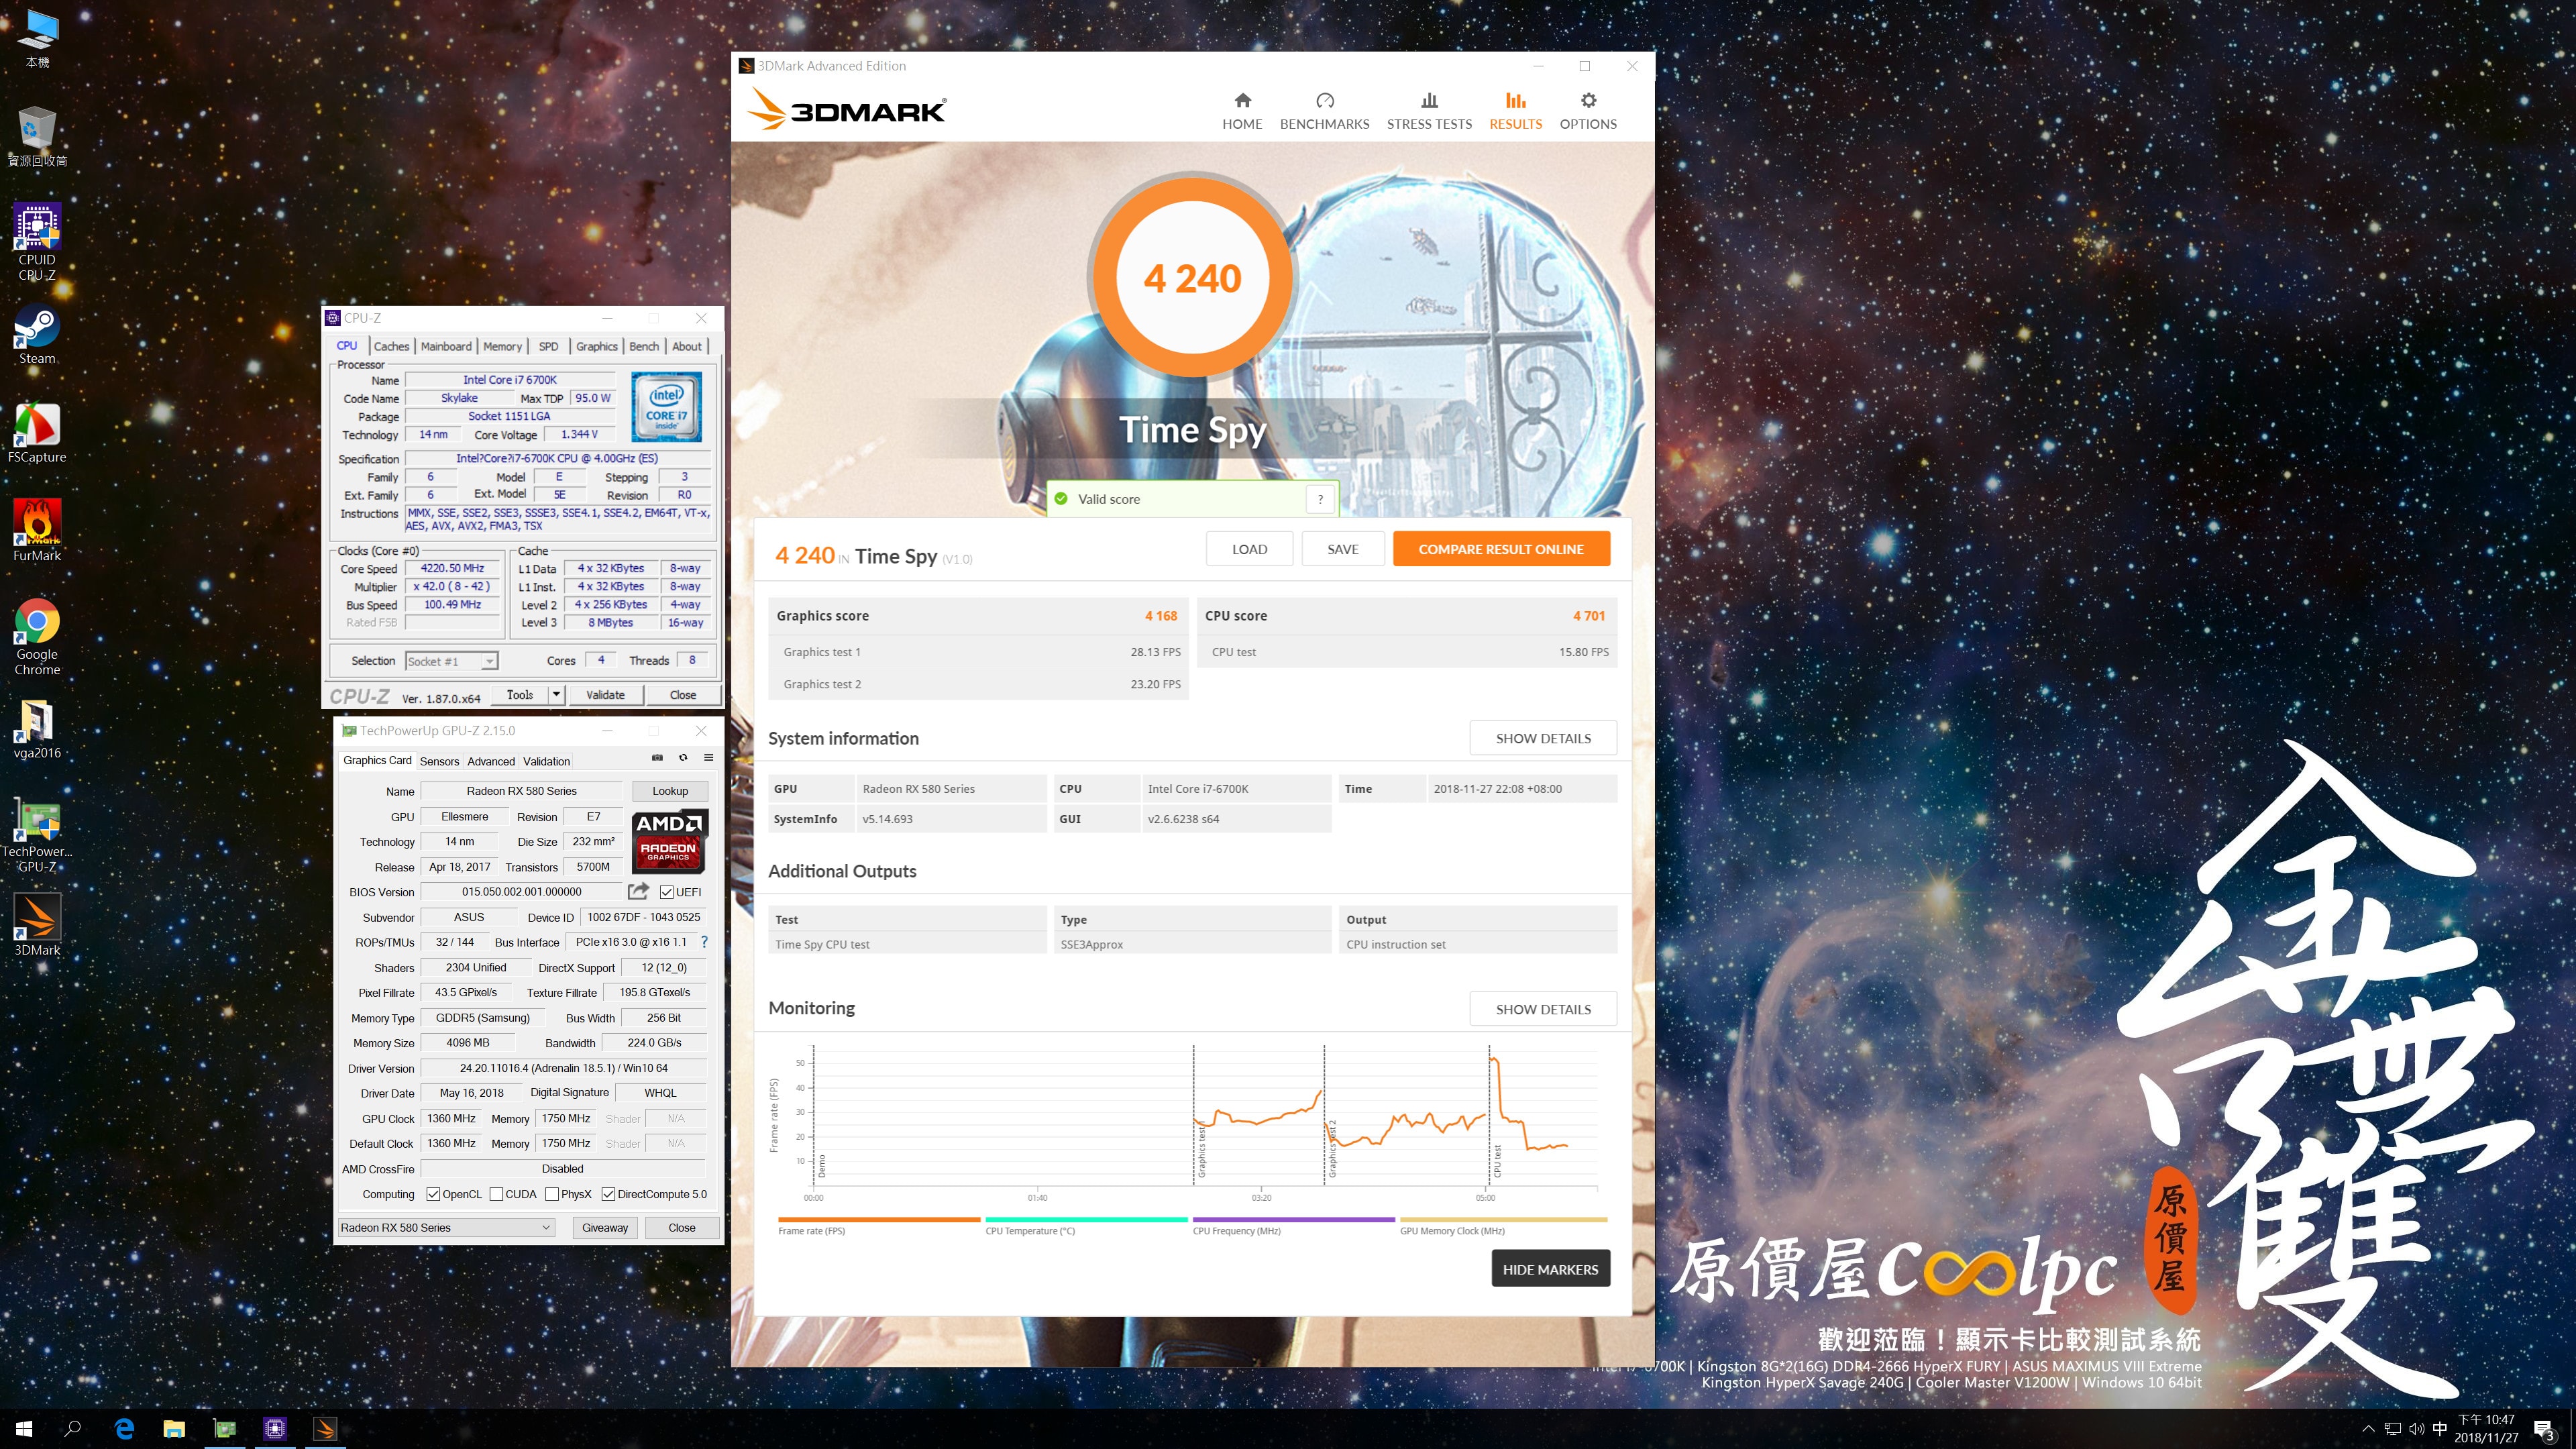
Task: Open the Steam desktop shortcut
Action: point(37,334)
